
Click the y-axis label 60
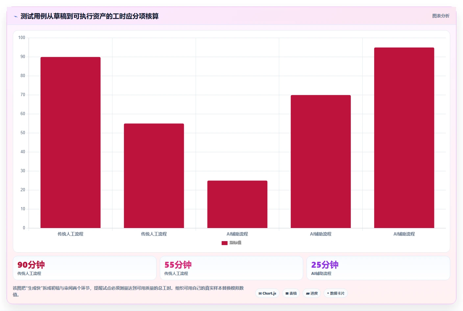(23, 114)
